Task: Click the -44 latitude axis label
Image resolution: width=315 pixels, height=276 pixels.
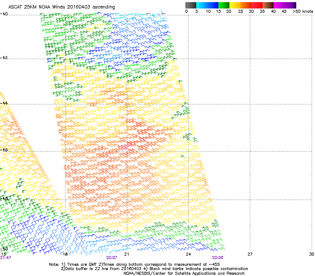Action: [4, 103]
